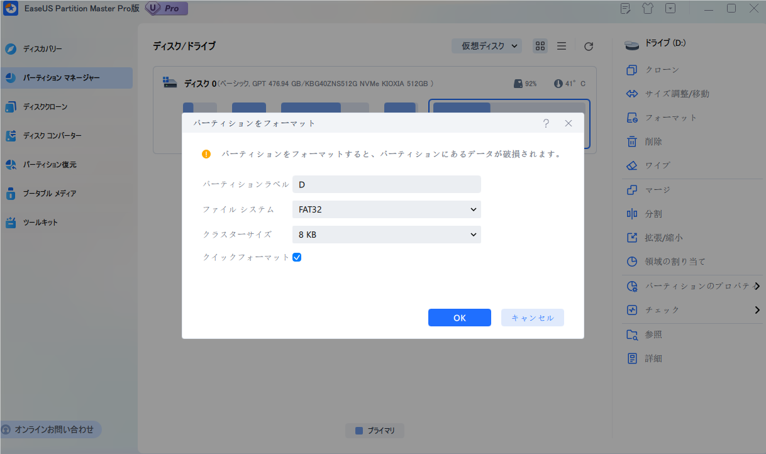Switch to grid view icon
766x454 pixels.
click(x=540, y=46)
